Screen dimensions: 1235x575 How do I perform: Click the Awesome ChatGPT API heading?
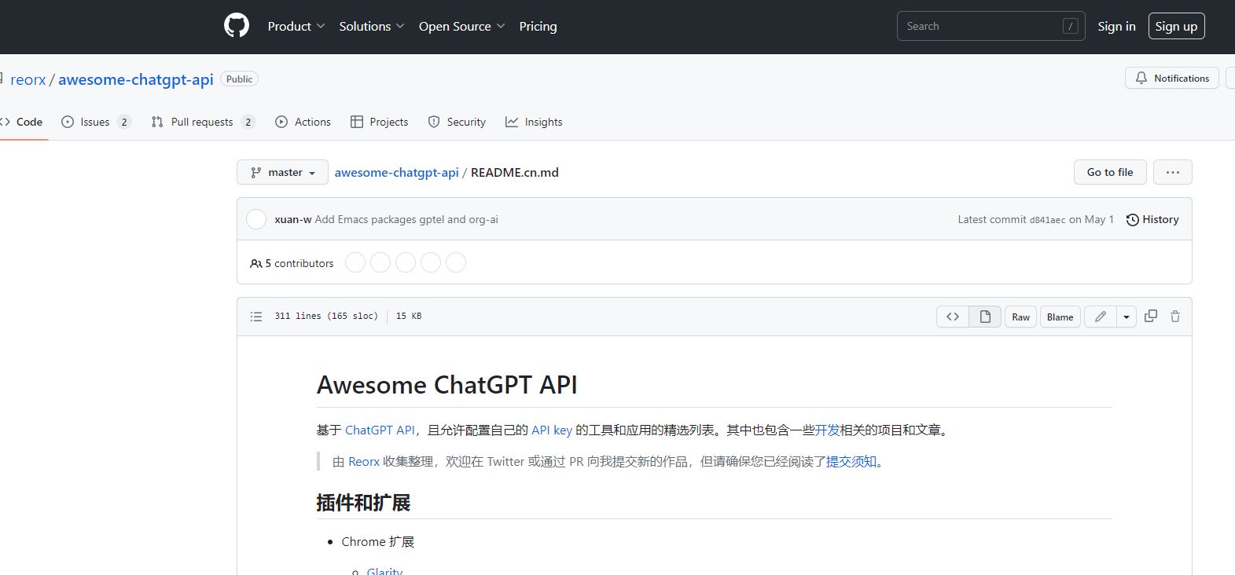(x=447, y=385)
